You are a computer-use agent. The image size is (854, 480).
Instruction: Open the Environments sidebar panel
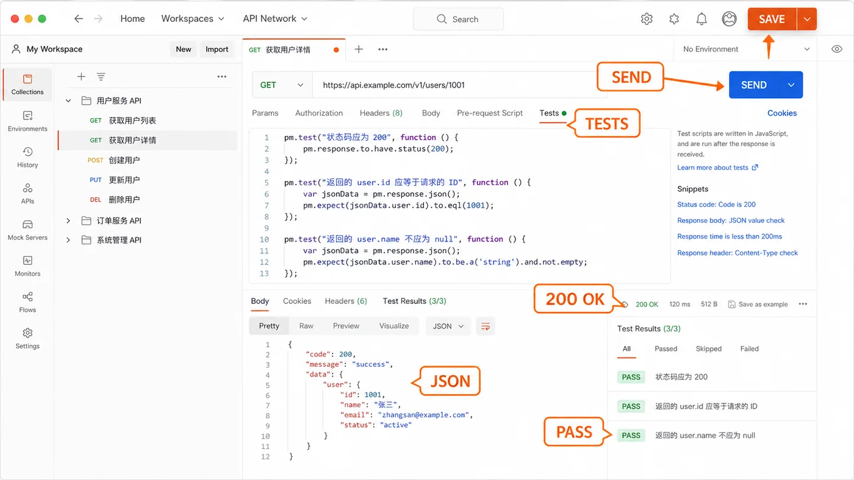[x=27, y=121]
